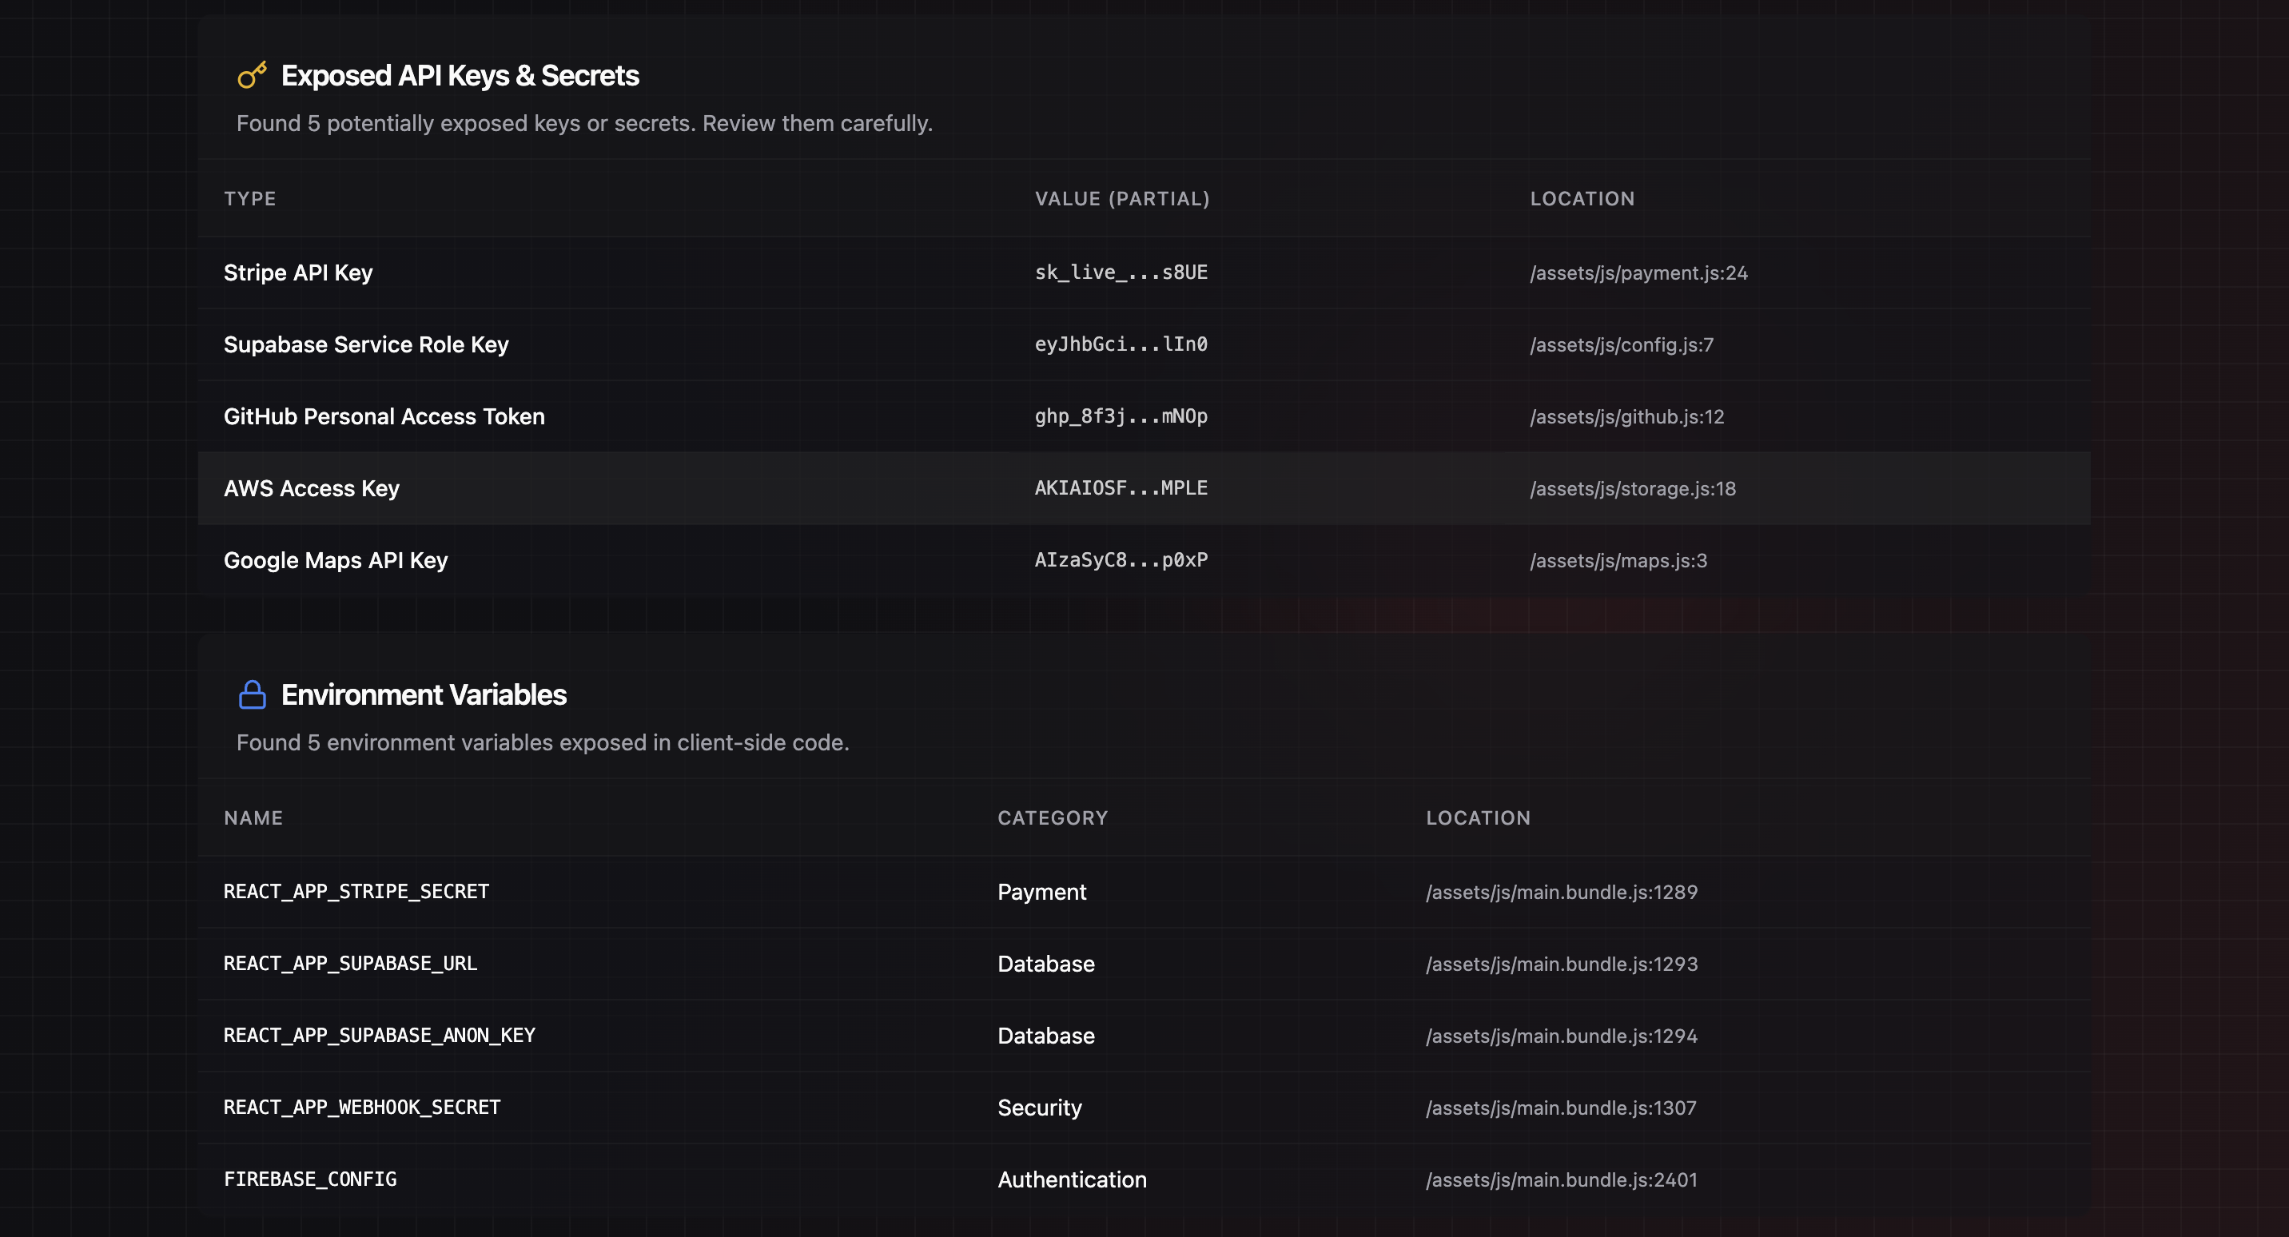
Task: Click the sk_live_...s8UE partial value
Action: 1121,272
